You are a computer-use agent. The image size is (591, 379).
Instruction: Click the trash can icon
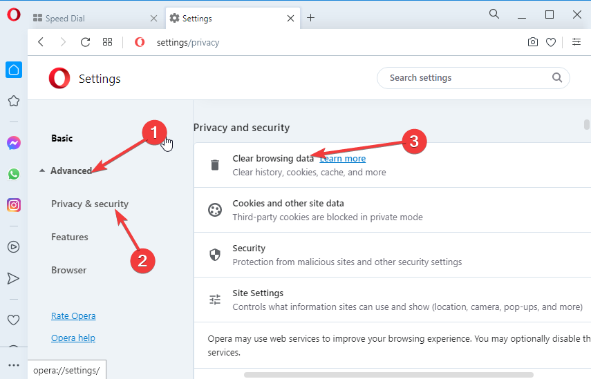(x=215, y=165)
